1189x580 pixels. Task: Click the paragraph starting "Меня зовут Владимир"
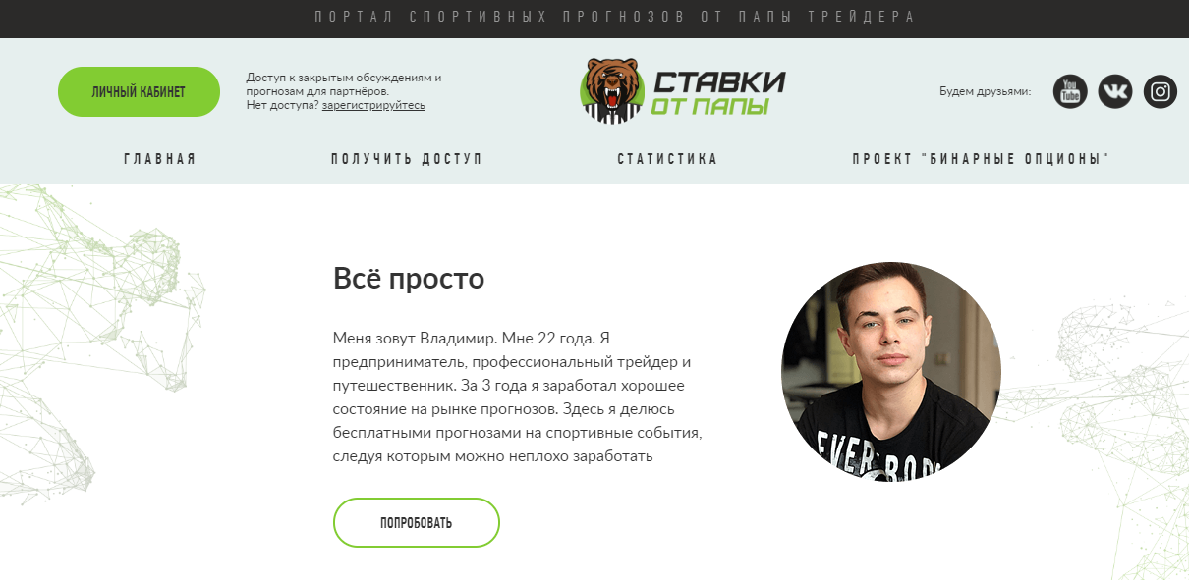point(518,397)
